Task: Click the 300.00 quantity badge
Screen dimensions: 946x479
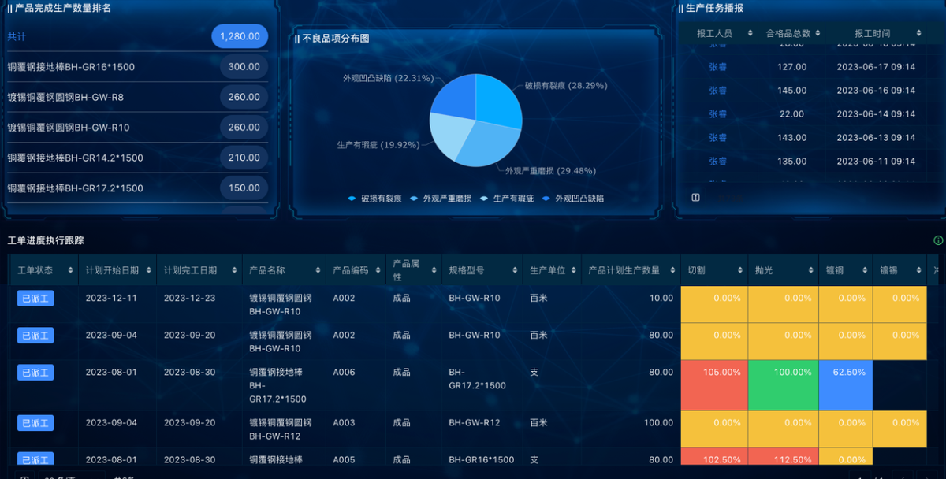Action: [244, 67]
